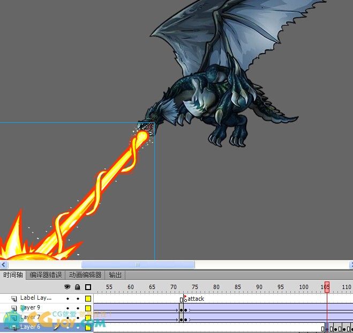Screen dimensions: 353x333
Task: Switch to the 时间轴 tab
Action: 13,275
